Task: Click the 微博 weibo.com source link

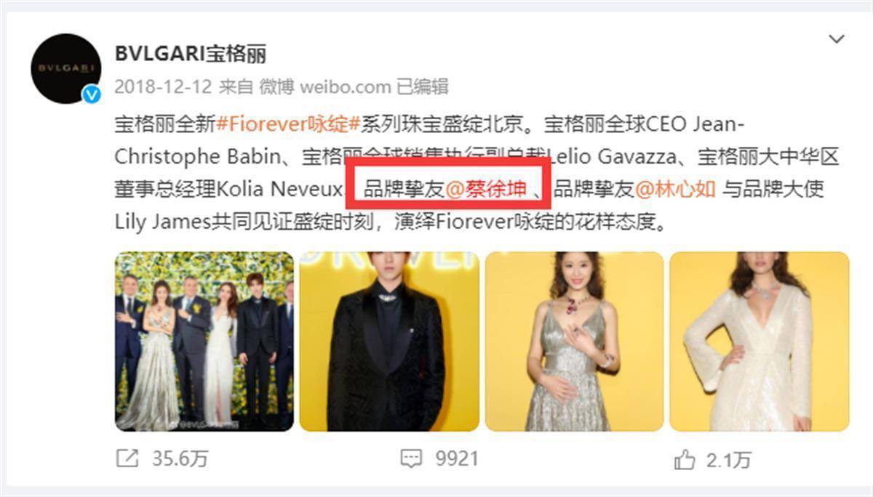Action: [325, 87]
